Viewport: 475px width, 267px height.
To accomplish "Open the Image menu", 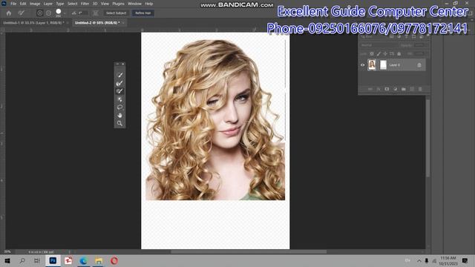I will (x=35, y=4).
